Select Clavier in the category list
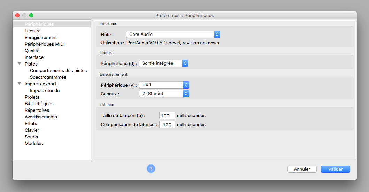The width and height of the screenshot is (369, 192). tap(32, 130)
